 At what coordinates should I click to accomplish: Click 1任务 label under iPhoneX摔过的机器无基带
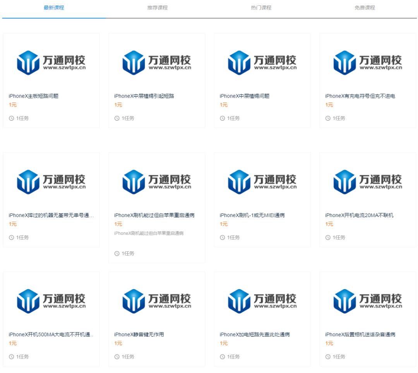pos(22,238)
